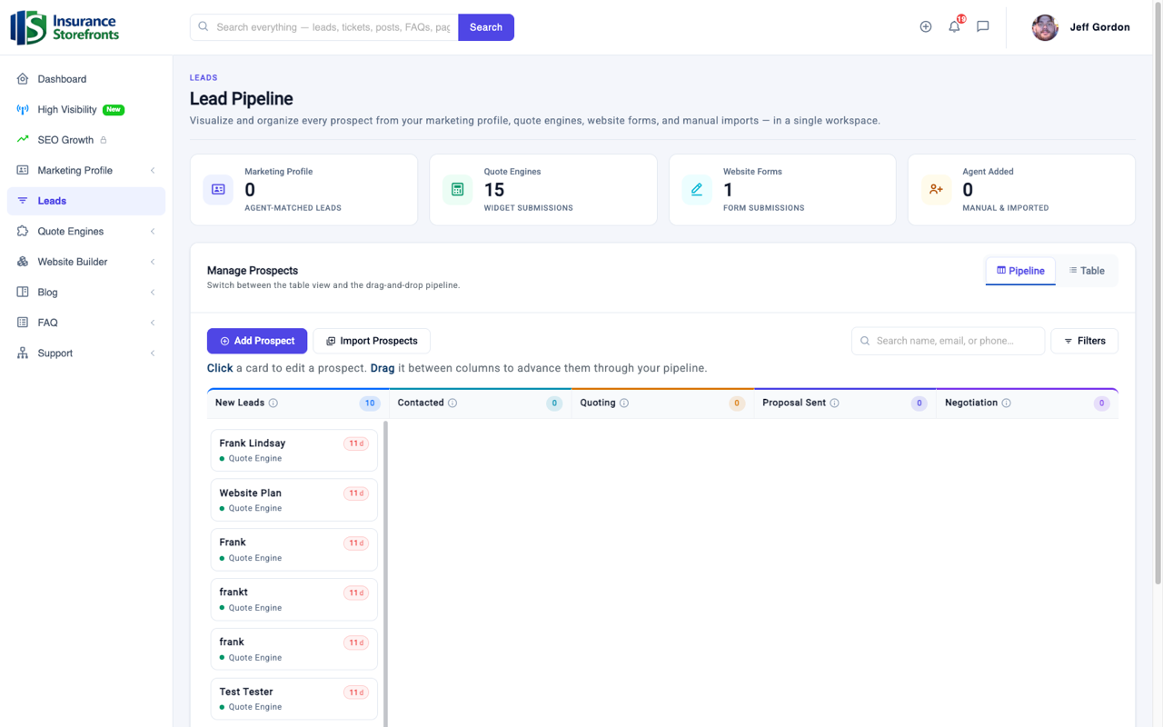Expand the Support submenu chevron
Image resolution: width=1163 pixels, height=727 pixels.
pos(153,354)
